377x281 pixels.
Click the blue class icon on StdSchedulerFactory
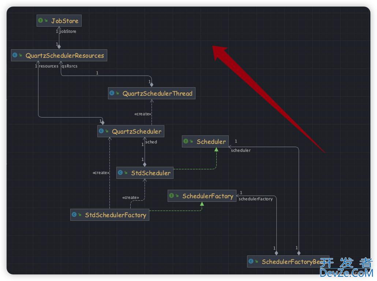(x=74, y=214)
